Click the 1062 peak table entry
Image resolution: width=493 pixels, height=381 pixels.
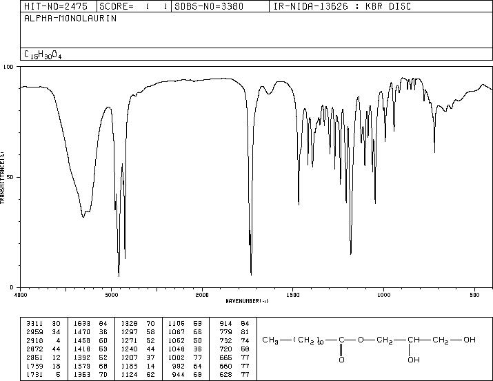[x=185, y=340]
